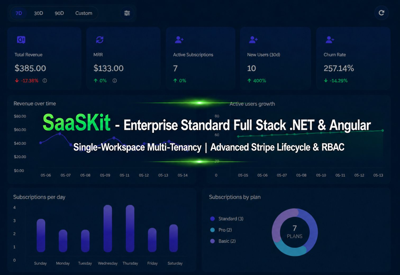Click first data point on revenue line
The height and width of the screenshot is (275, 400).
click(40, 143)
